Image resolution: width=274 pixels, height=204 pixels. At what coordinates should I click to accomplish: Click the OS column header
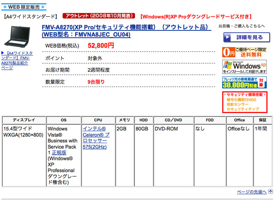[x=64, y=120]
